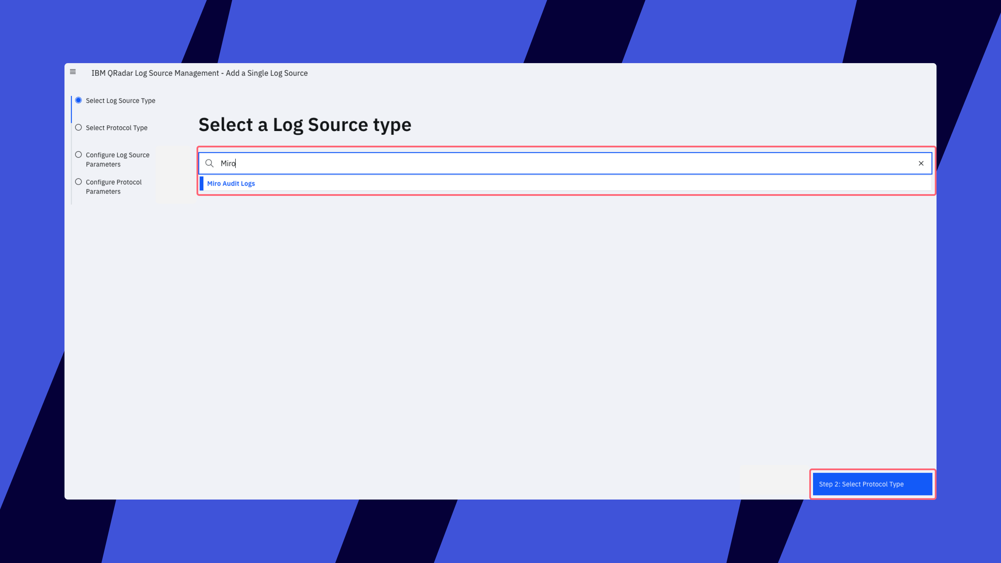
Task: Choose Configure Log Source Parameters radio circle
Action: [78, 155]
